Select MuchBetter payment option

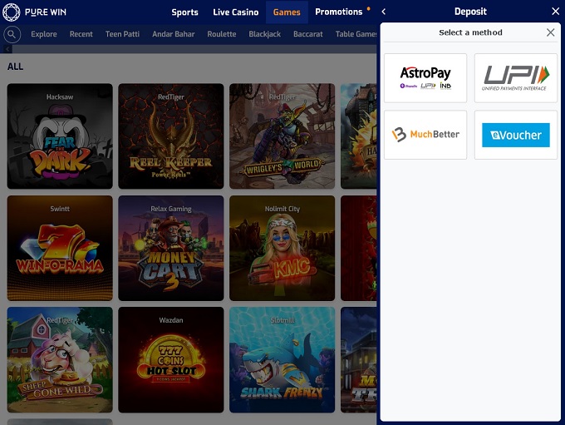[x=425, y=135]
